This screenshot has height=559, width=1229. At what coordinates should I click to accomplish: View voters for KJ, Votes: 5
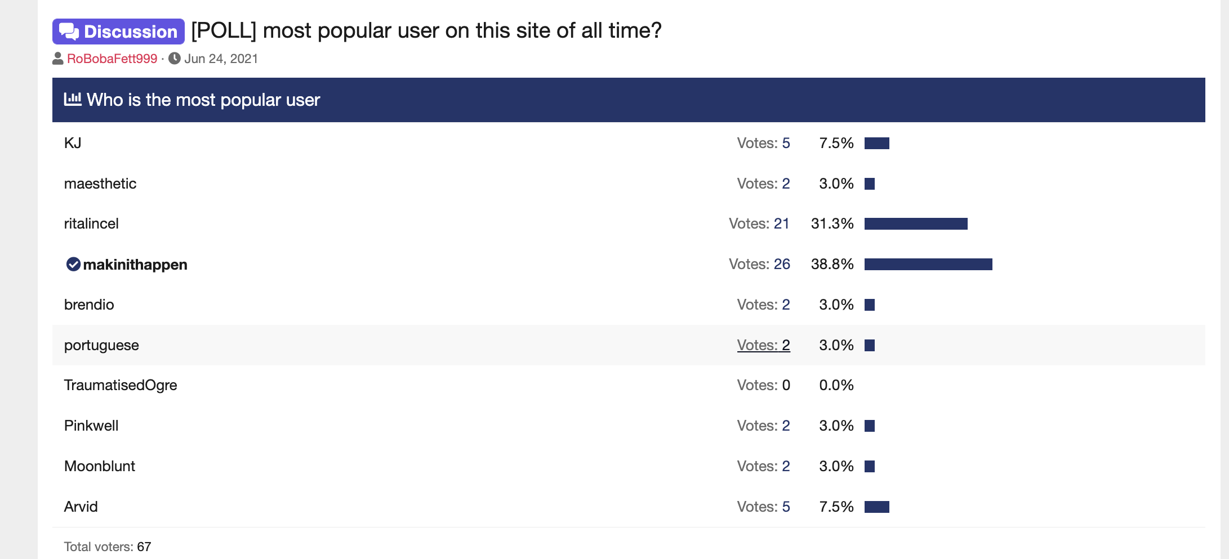[763, 143]
